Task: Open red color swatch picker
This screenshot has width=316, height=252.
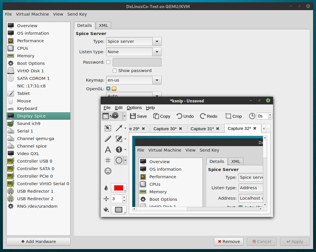Action: [118, 188]
